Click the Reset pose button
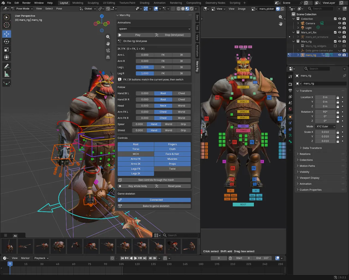Viewport: 349px width, 280px height. point(173,186)
